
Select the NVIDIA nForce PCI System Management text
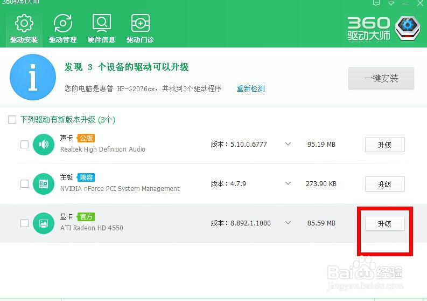(x=120, y=189)
